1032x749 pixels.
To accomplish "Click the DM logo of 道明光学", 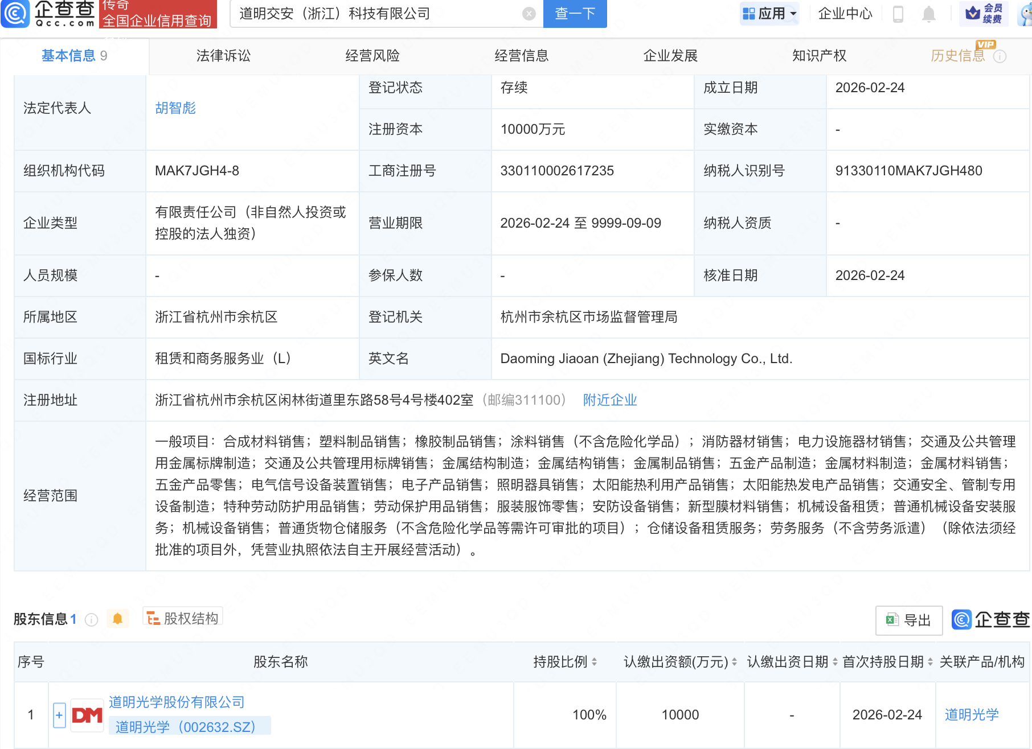I will (87, 714).
